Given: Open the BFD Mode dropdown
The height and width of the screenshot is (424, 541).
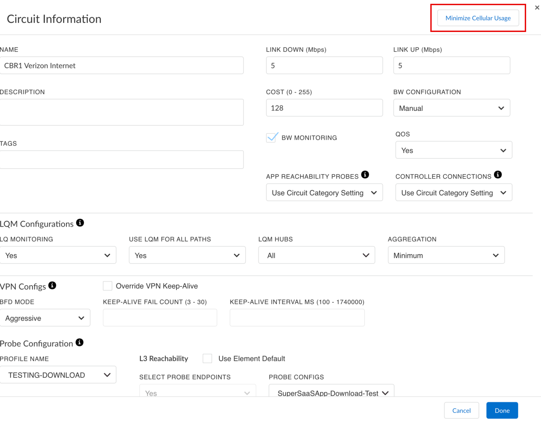Looking at the screenshot, I should pos(45,318).
